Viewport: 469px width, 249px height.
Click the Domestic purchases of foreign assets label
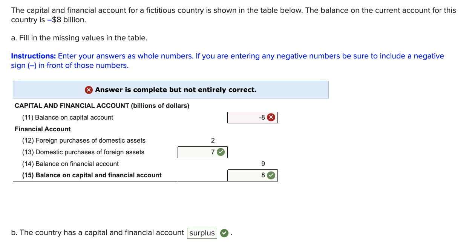point(83,152)
